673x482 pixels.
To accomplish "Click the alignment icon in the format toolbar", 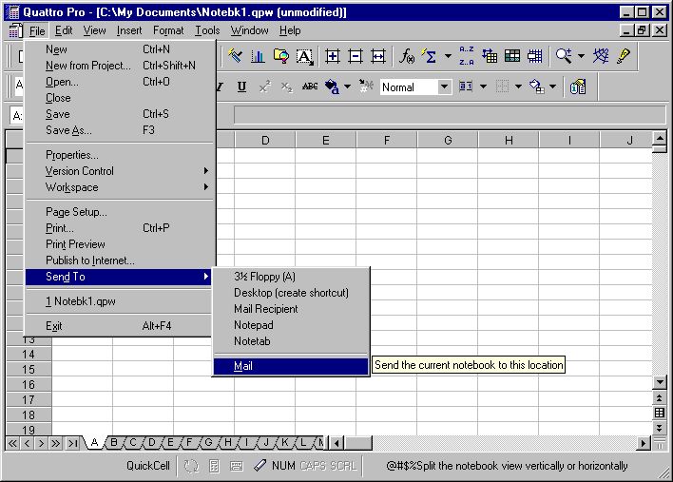I will tap(466, 87).
